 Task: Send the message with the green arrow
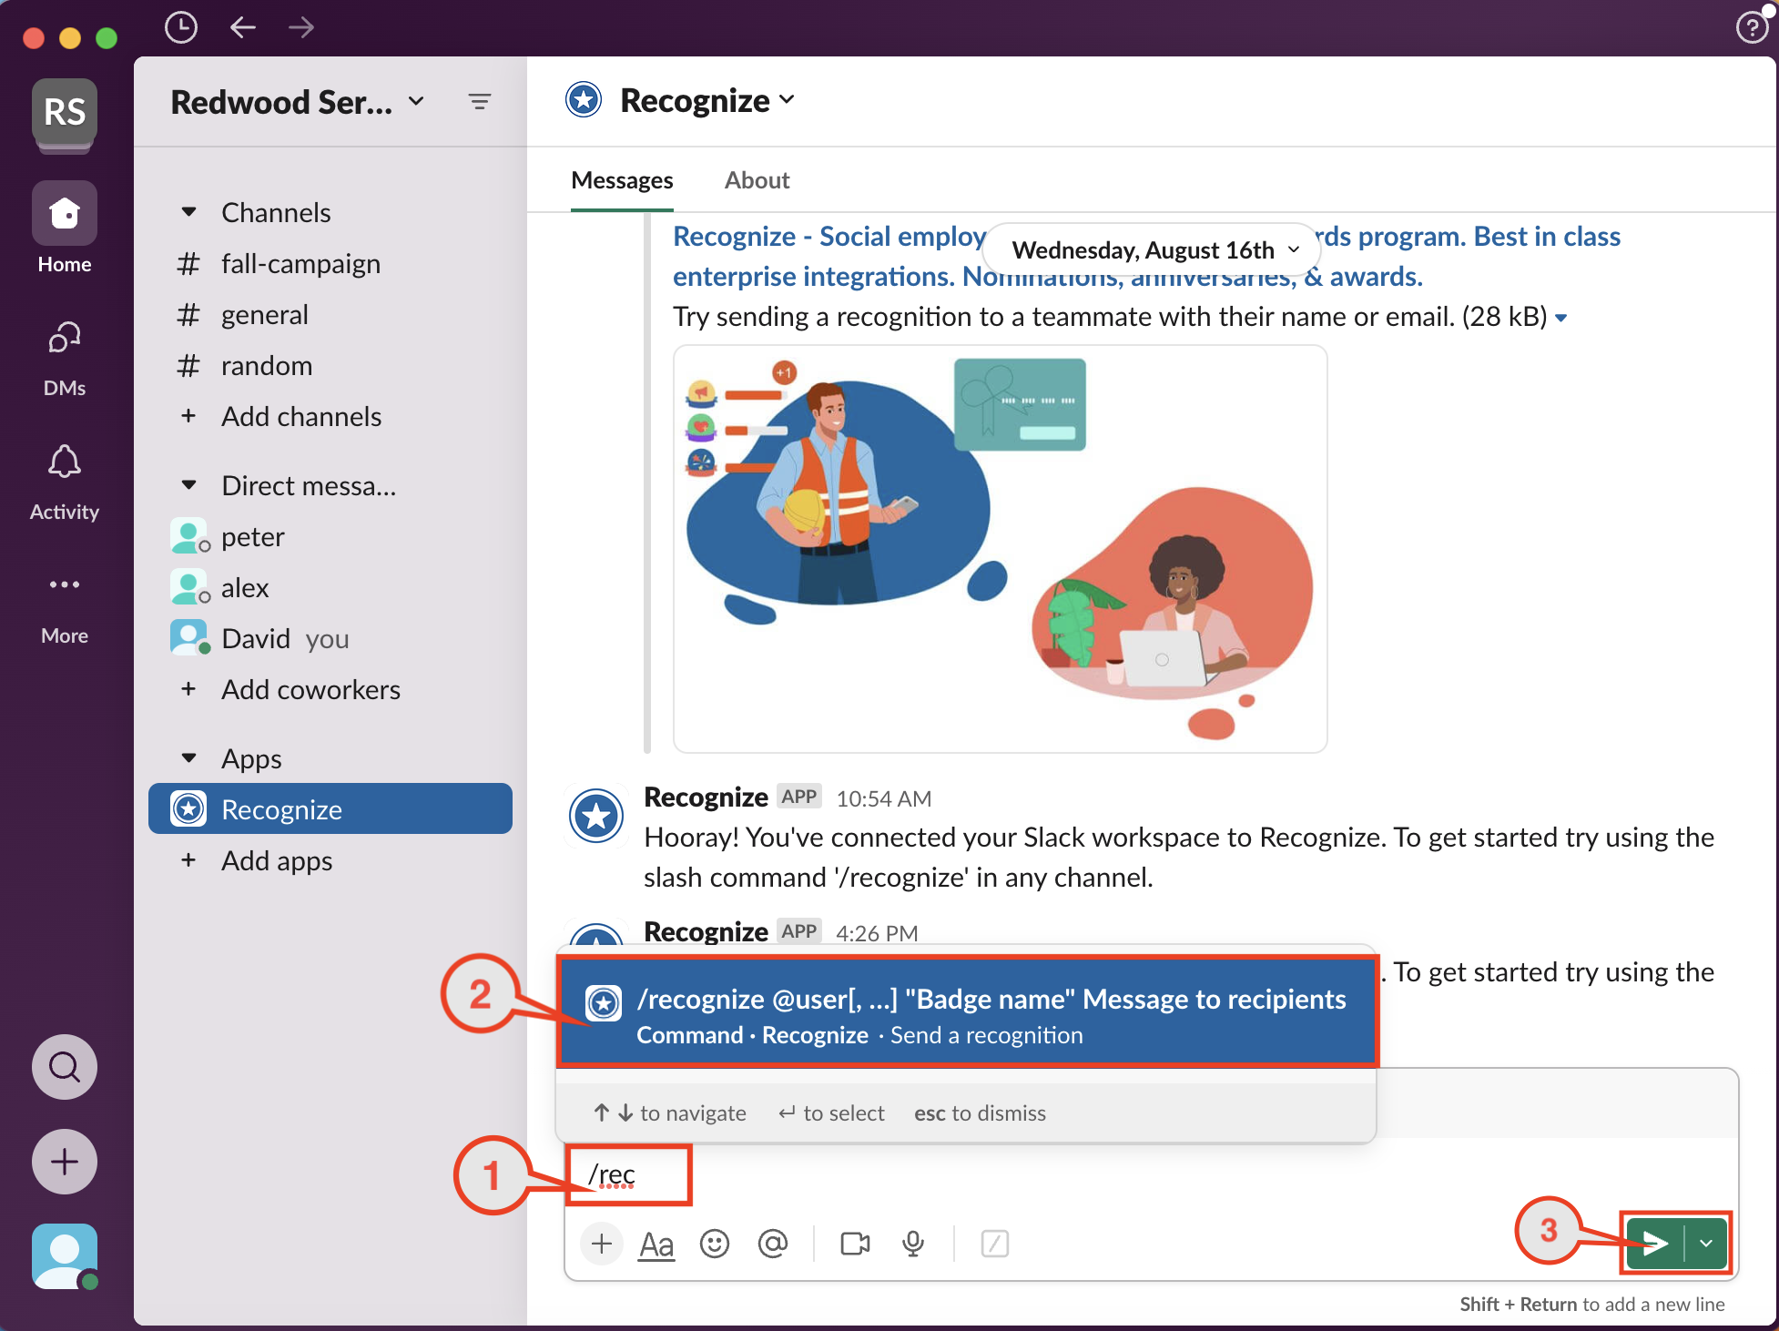[x=1655, y=1243]
